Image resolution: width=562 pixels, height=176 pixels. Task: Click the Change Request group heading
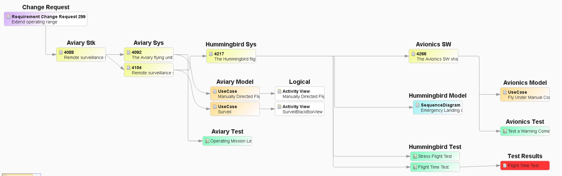click(46, 7)
